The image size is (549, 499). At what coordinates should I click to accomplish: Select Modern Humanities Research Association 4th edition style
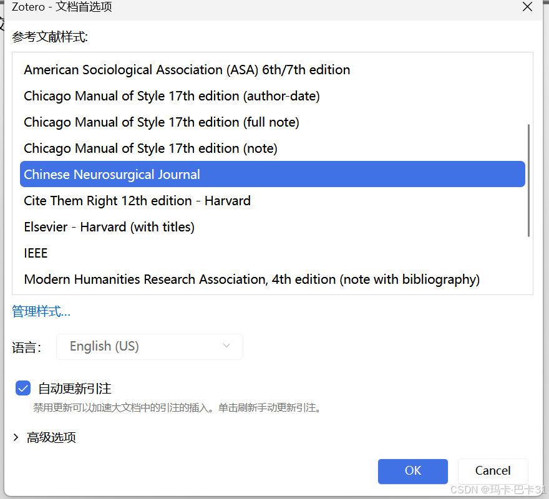(273, 279)
